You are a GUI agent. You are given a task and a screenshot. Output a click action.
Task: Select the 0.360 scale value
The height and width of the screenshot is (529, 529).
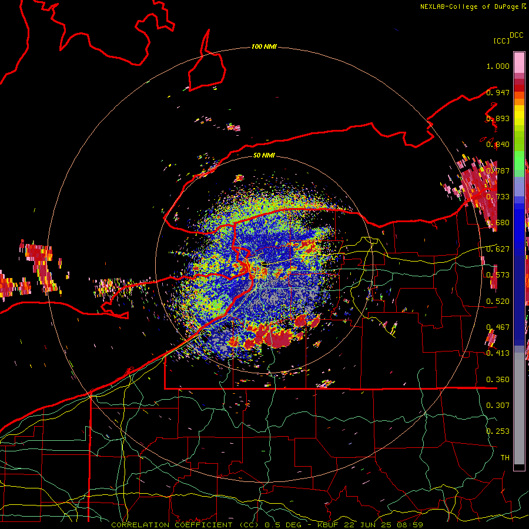(x=498, y=380)
